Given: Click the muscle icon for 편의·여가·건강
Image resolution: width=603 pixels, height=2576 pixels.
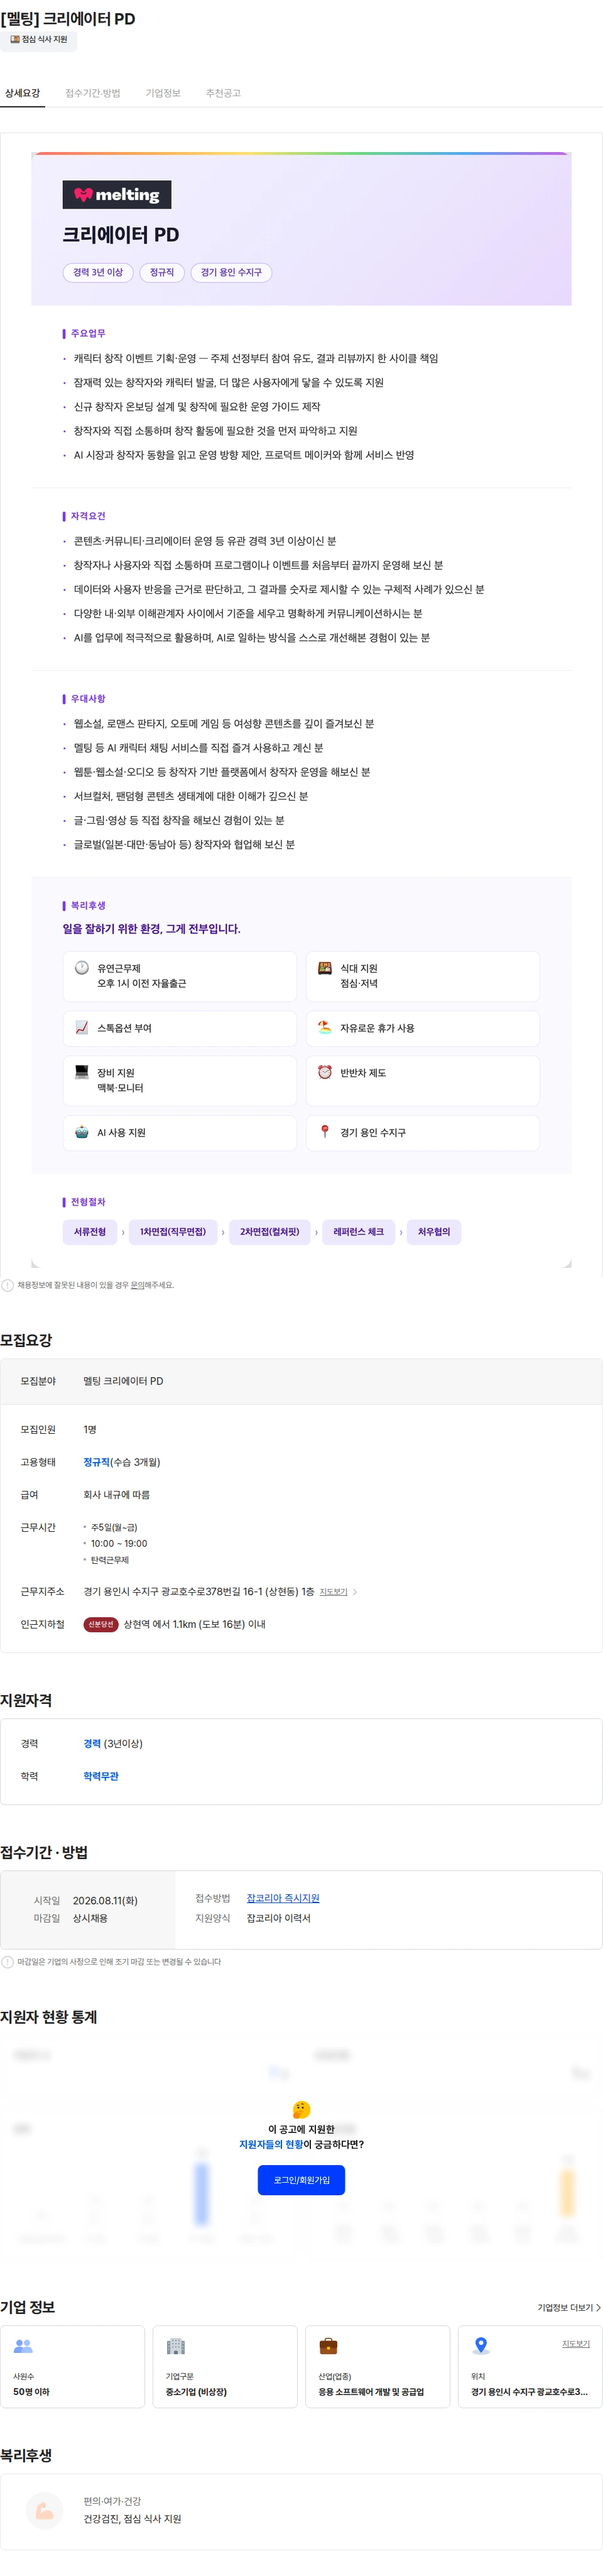Looking at the screenshot, I should point(44,2510).
